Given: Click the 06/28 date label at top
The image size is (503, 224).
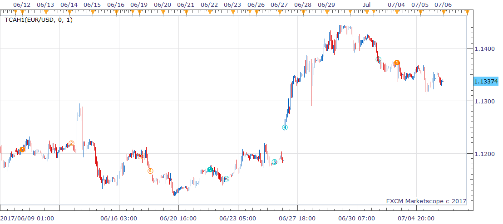Looking at the screenshot, I should pos(303,5).
